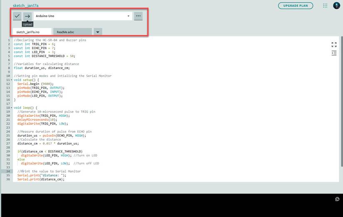The image size is (343, 217).
Task: Click the Verify checkmark button
Action: (17, 16)
